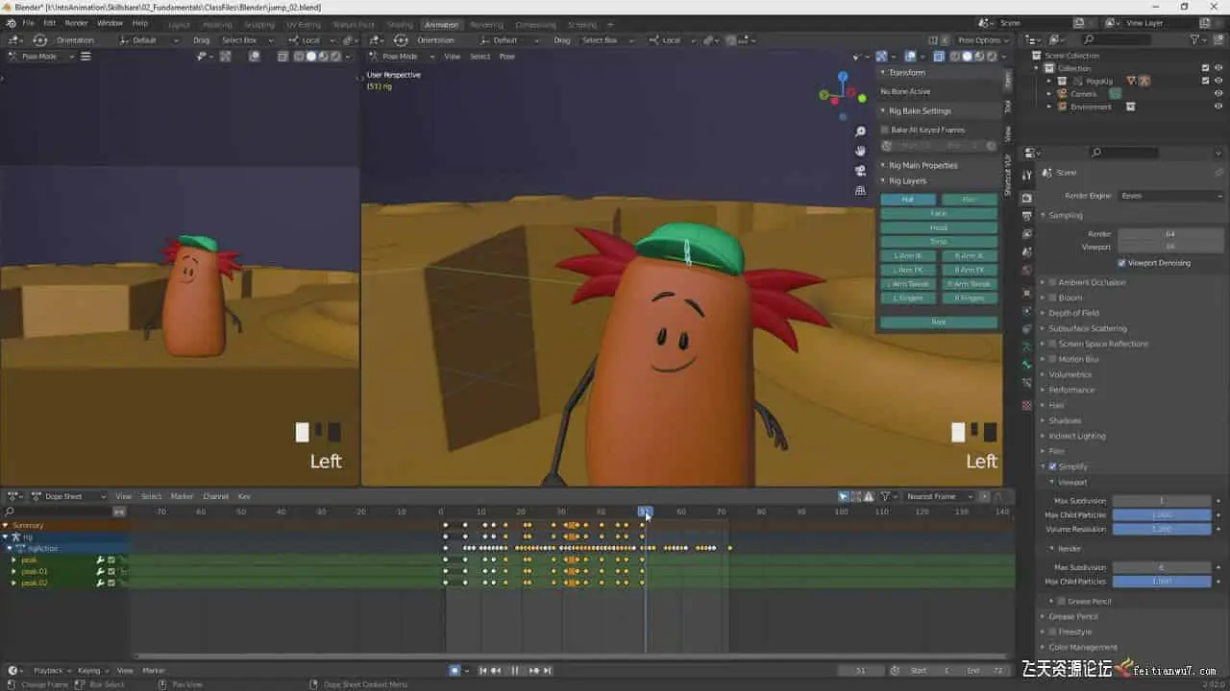Viewport: 1230px width, 691px height.
Task: Switch to the Animation workspace tab
Action: pos(441,24)
